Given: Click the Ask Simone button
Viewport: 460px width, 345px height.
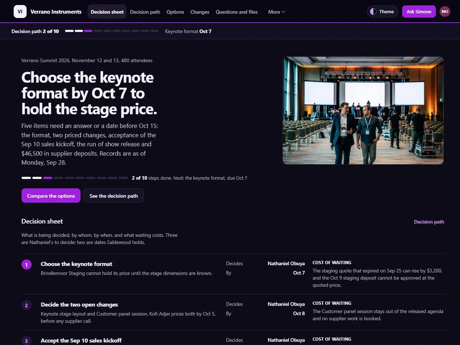Looking at the screenshot, I should click(419, 11).
